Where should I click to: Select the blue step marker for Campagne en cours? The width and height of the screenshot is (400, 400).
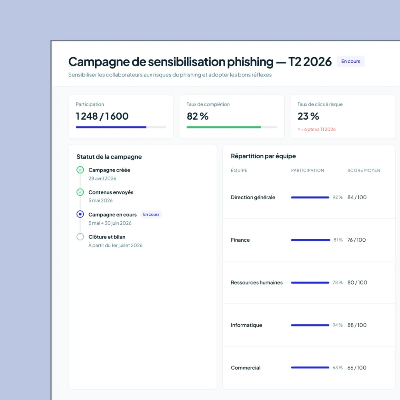[x=80, y=214]
